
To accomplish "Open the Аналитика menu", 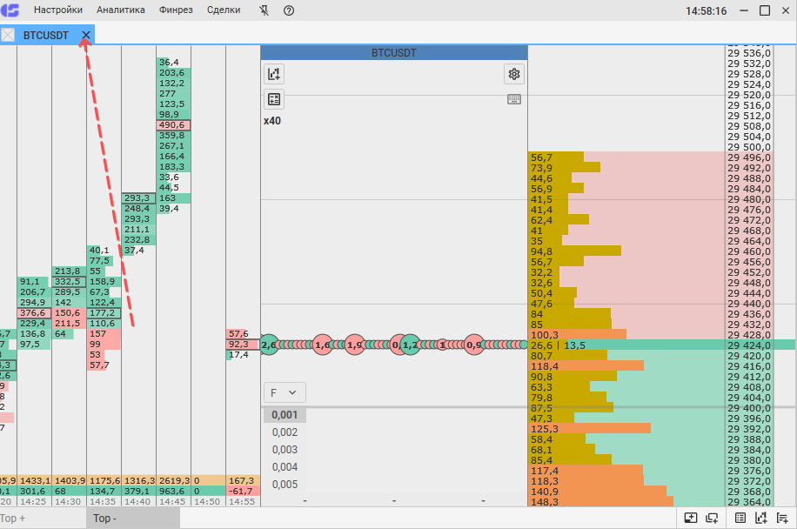I will (x=120, y=10).
